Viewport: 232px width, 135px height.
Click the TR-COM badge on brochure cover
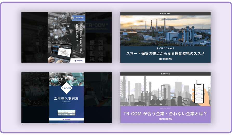pos(78,18)
